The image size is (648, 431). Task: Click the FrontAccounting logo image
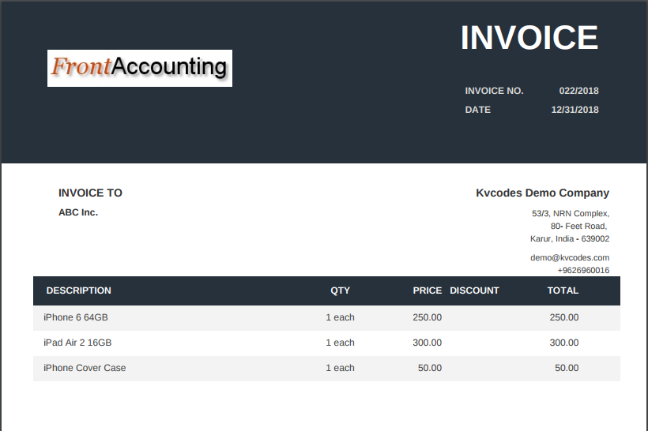tap(139, 68)
